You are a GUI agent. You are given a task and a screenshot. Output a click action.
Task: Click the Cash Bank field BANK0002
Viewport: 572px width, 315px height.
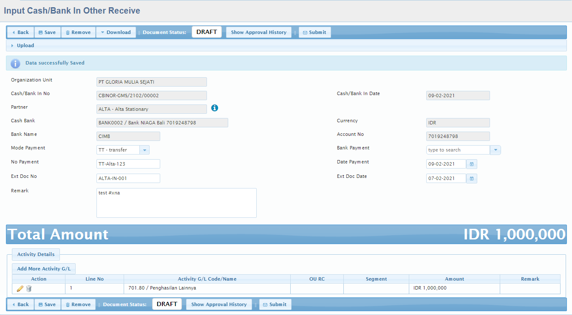pyautogui.click(x=162, y=123)
